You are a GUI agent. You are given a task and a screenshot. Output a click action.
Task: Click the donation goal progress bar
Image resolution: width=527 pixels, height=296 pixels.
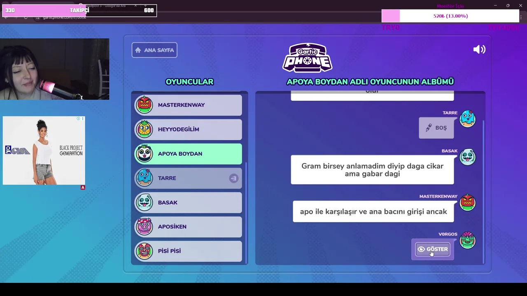(450, 16)
